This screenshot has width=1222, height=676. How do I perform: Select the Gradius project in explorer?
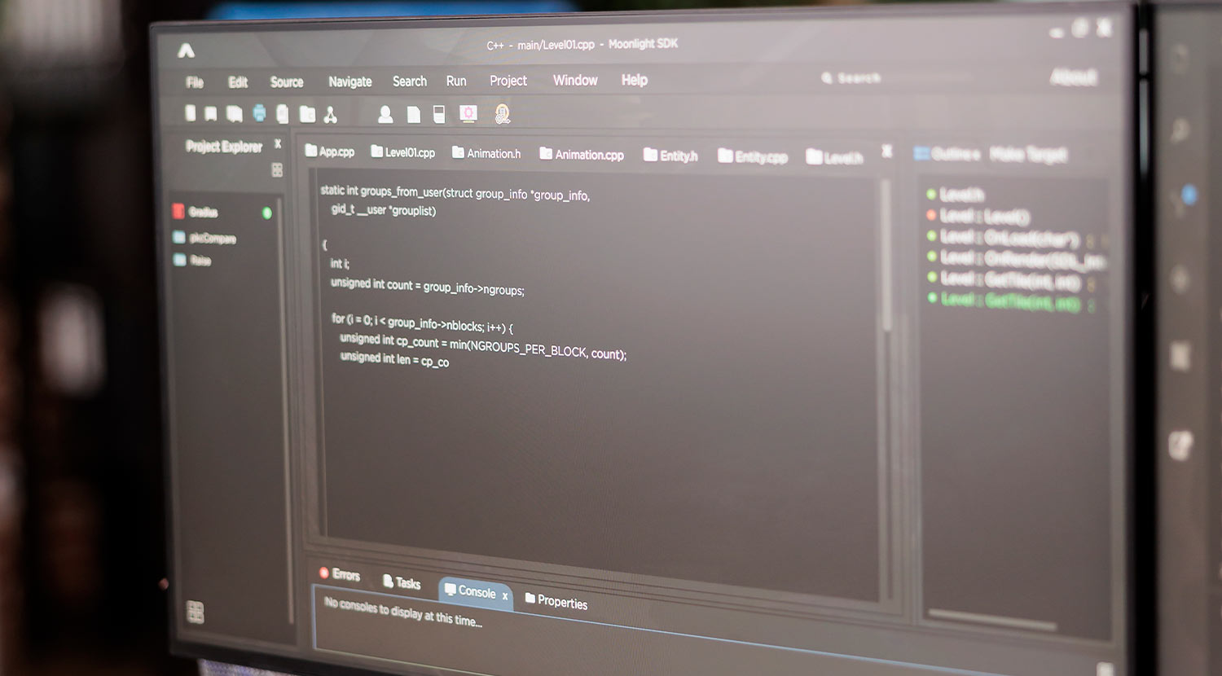(x=203, y=213)
